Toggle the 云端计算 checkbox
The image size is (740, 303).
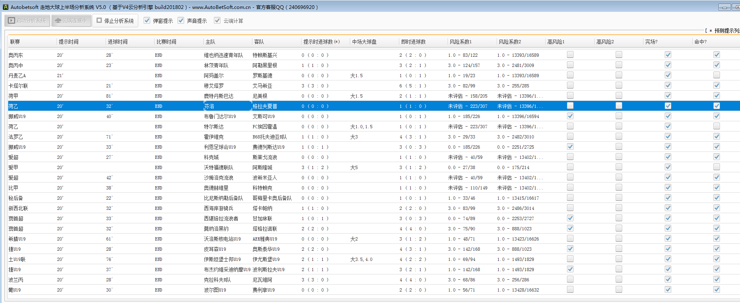(x=217, y=20)
